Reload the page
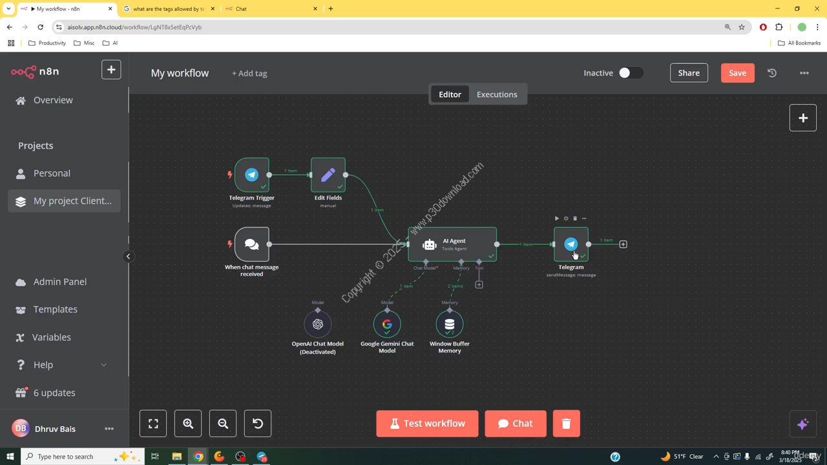 coord(40,27)
